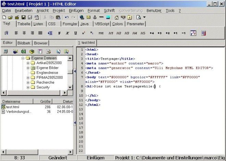226x161 pixels.
Task: Click the house home icon
Action: pos(116,17)
